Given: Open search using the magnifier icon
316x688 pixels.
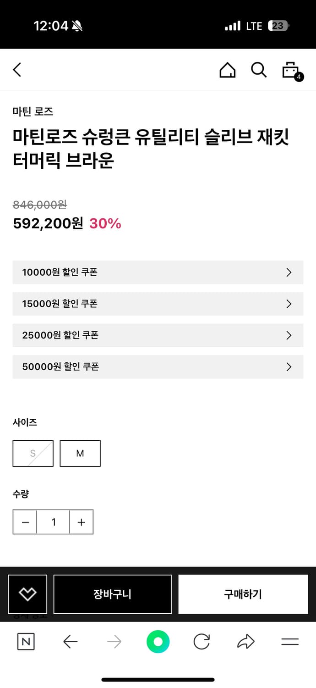Looking at the screenshot, I should click(259, 70).
